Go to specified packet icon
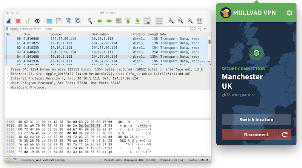This screenshot has width=302, height=168. coord(119,21)
